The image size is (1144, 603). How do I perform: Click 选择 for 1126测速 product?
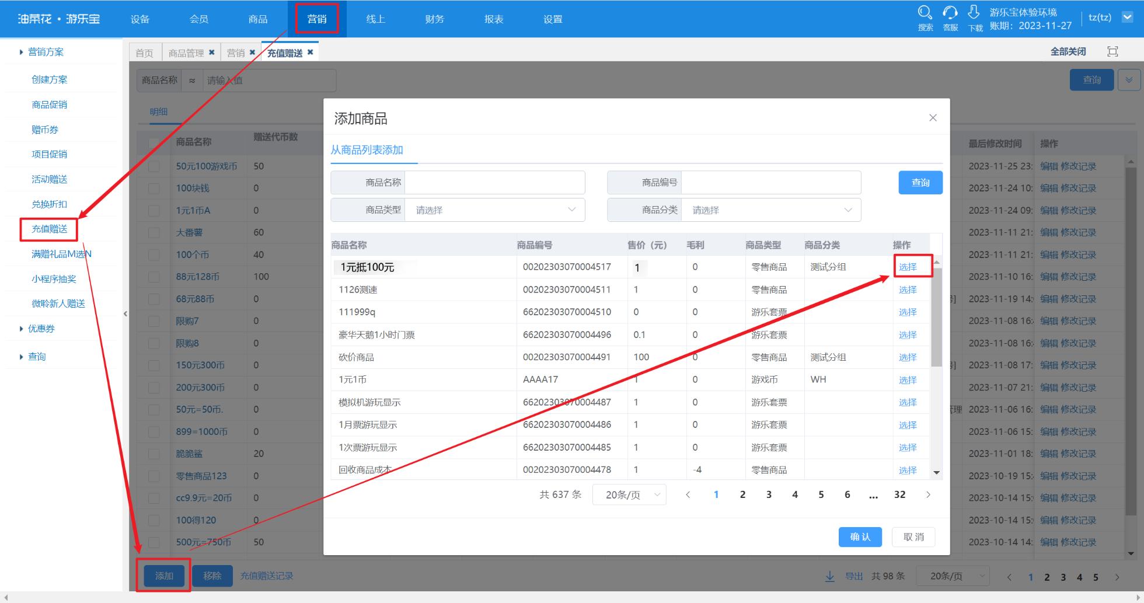click(908, 290)
